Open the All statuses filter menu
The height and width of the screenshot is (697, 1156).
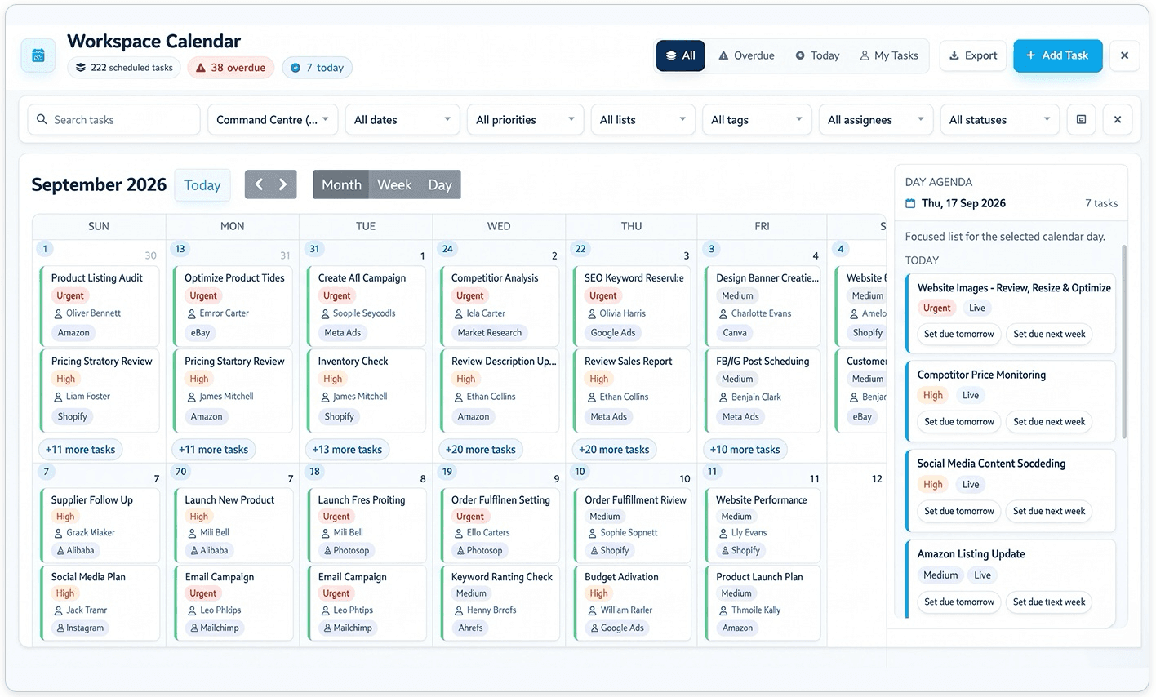click(x=999, y=119)
